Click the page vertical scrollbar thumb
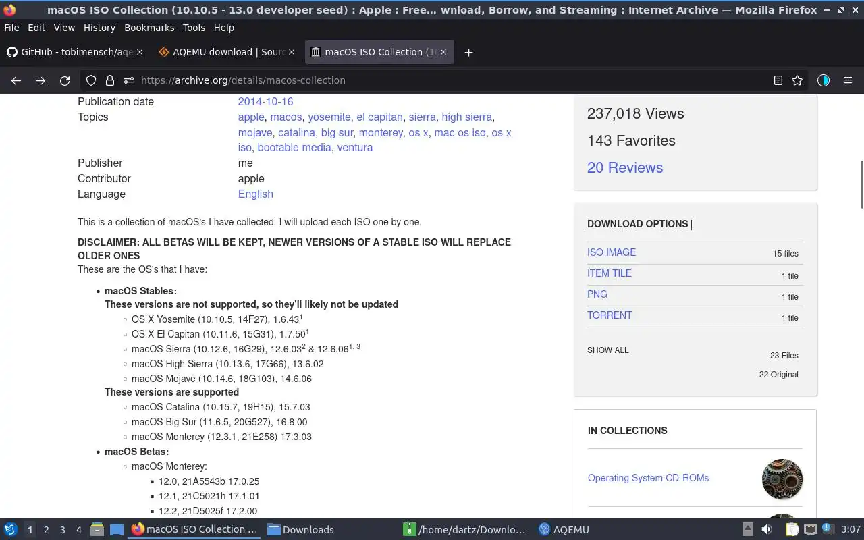864x540 pixels. (861, 184)
